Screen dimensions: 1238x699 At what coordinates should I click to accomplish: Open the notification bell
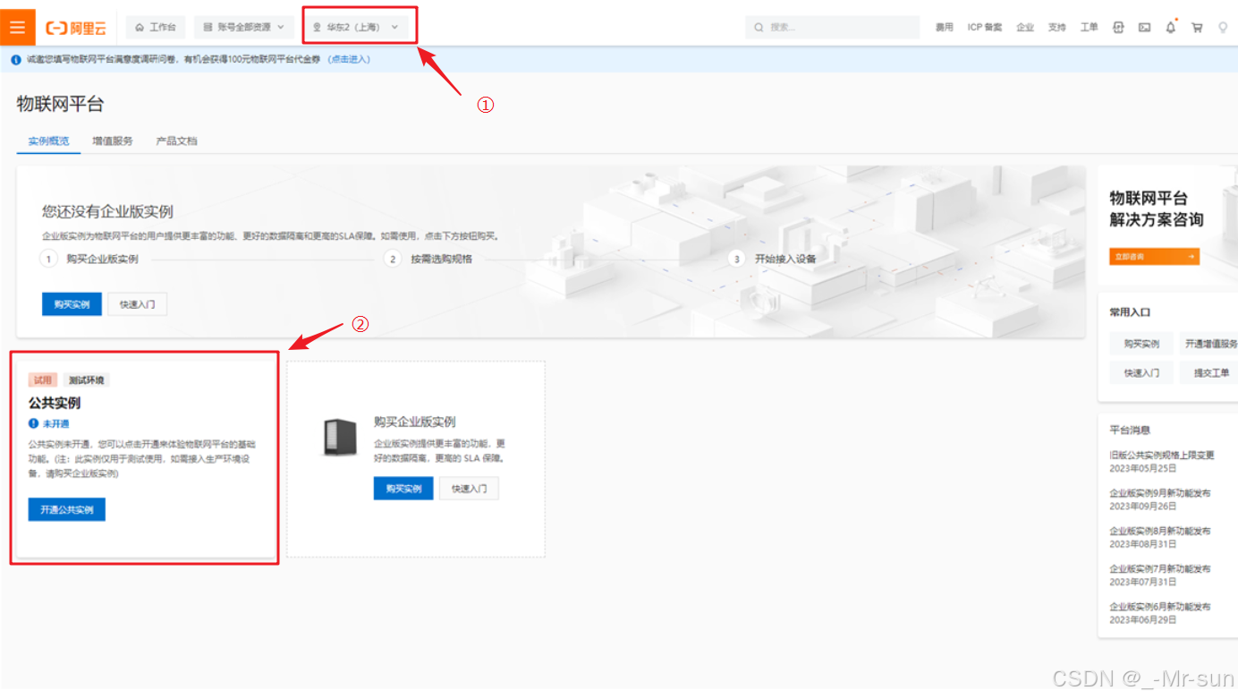pyautogui.click(x=1171, y=28)
